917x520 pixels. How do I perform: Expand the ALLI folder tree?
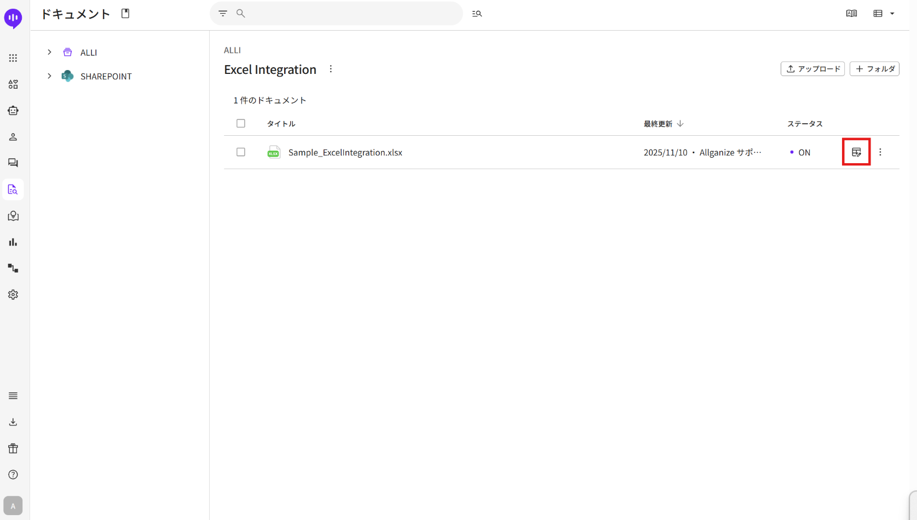coord(49,52)
